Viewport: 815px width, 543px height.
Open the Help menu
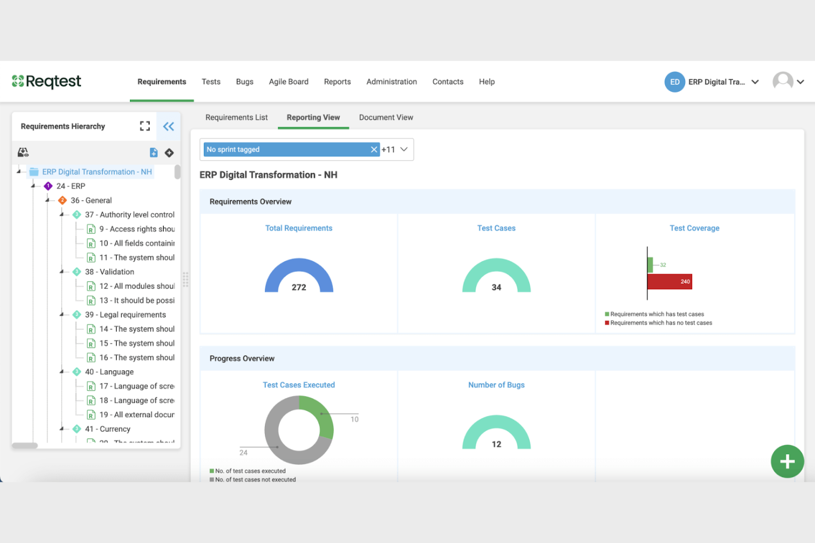coord(487,82)
